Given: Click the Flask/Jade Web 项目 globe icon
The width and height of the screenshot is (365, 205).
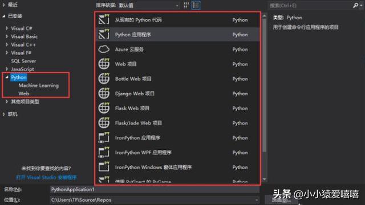Looking at the screenshot, I should pos(104,123).
